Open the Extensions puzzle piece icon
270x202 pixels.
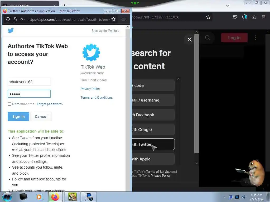(x=254, y=17)
